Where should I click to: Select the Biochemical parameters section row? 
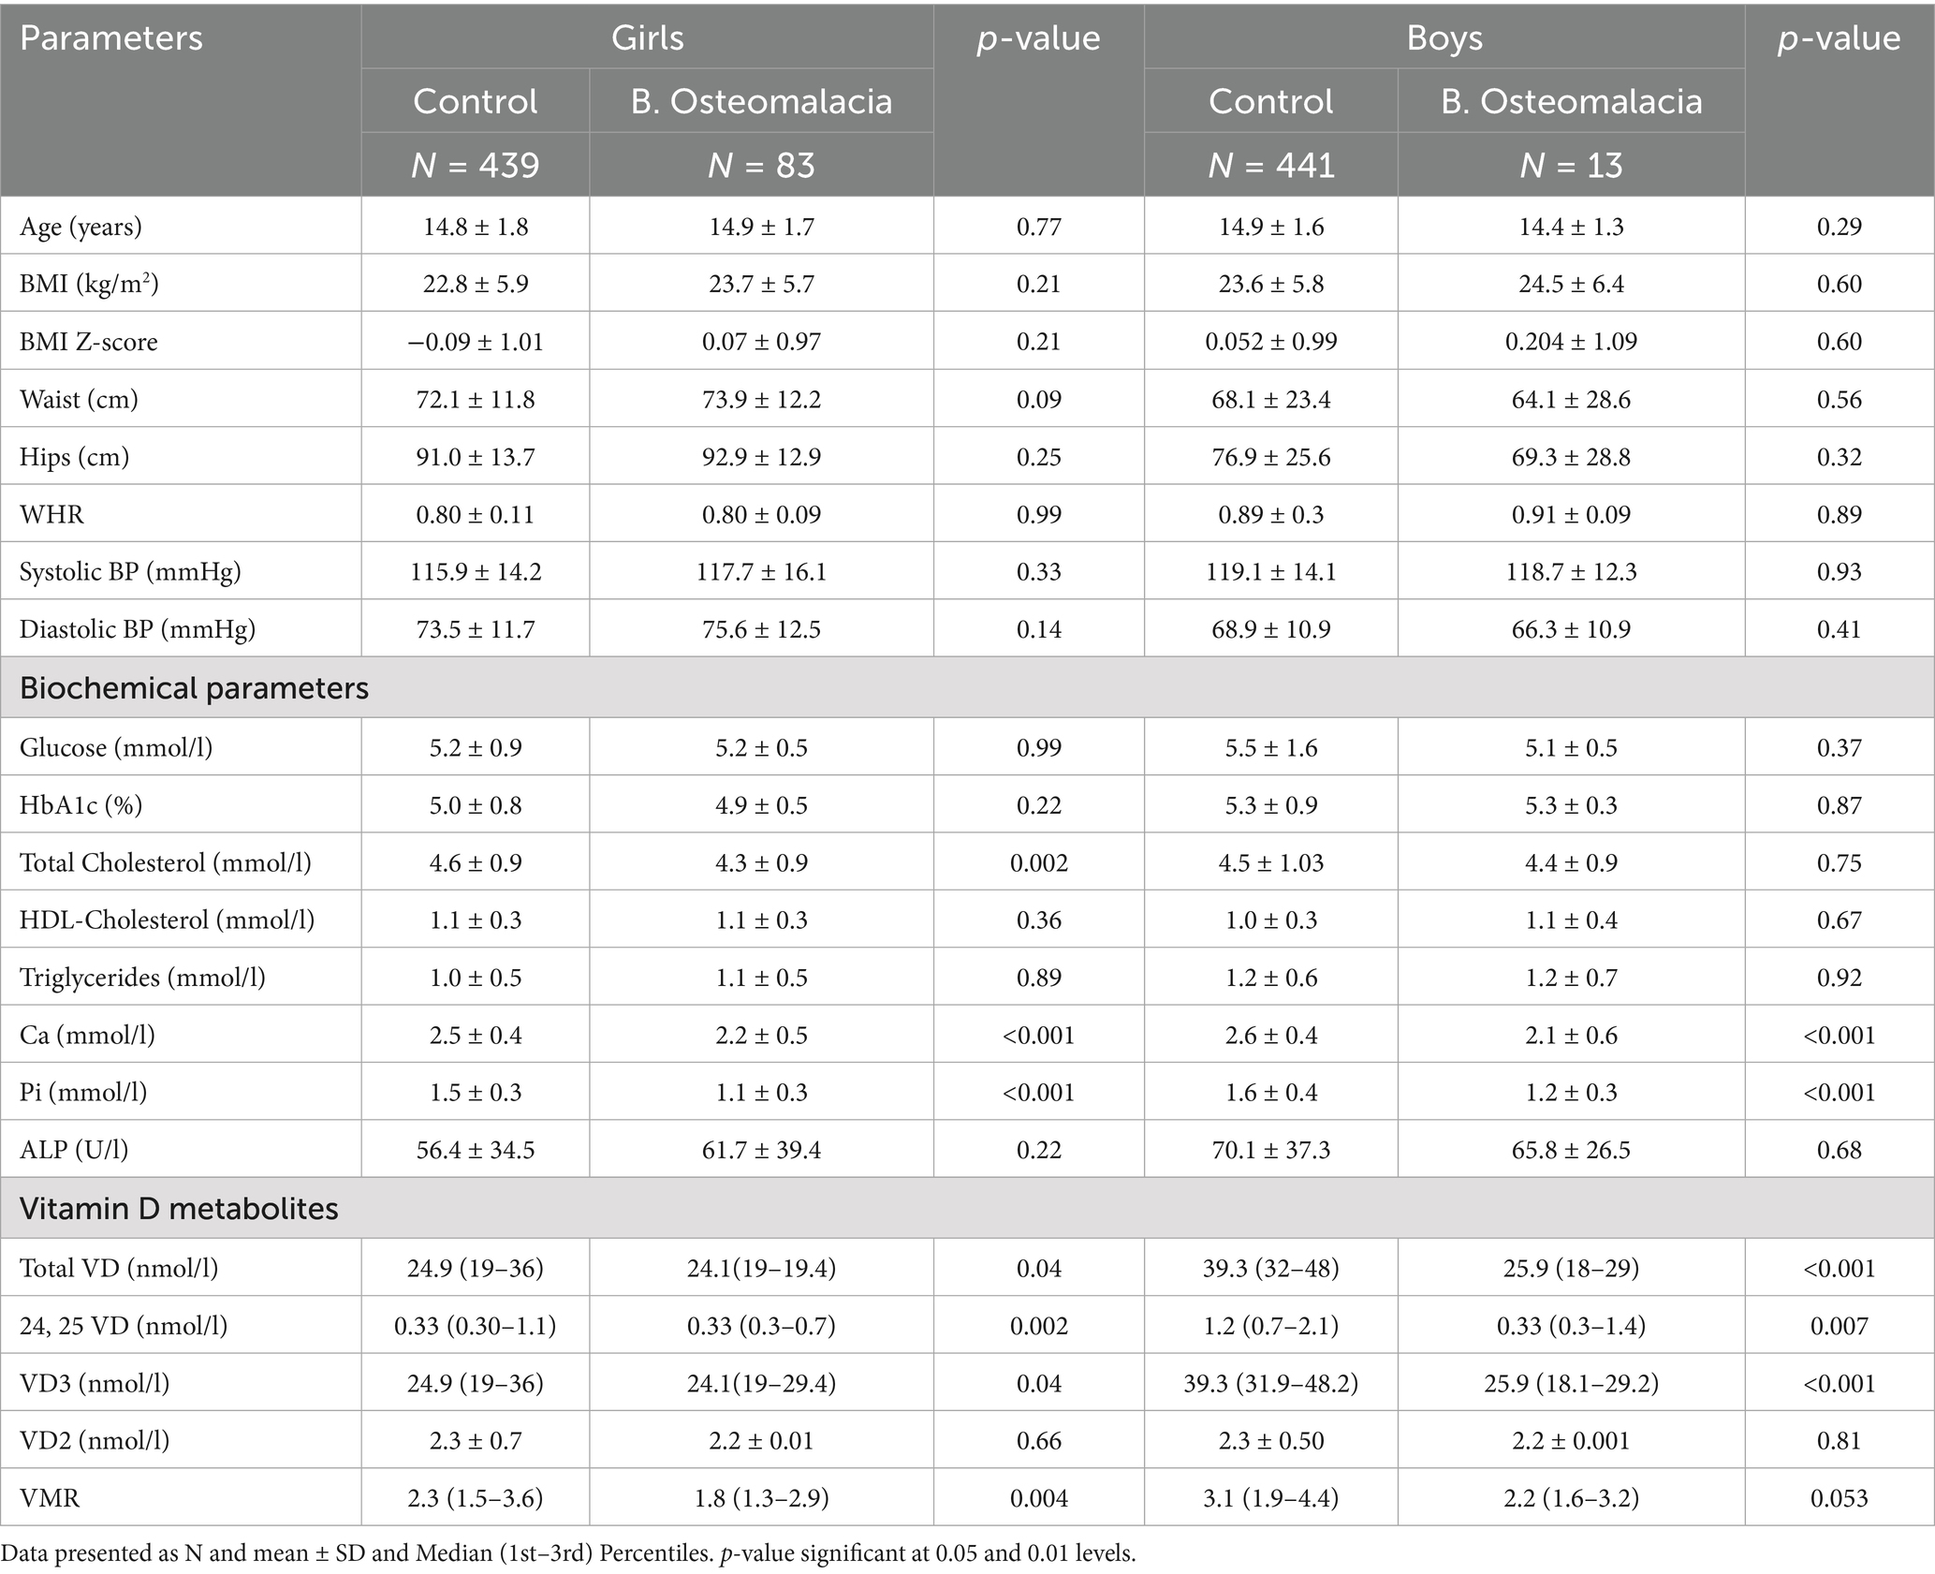194,688
